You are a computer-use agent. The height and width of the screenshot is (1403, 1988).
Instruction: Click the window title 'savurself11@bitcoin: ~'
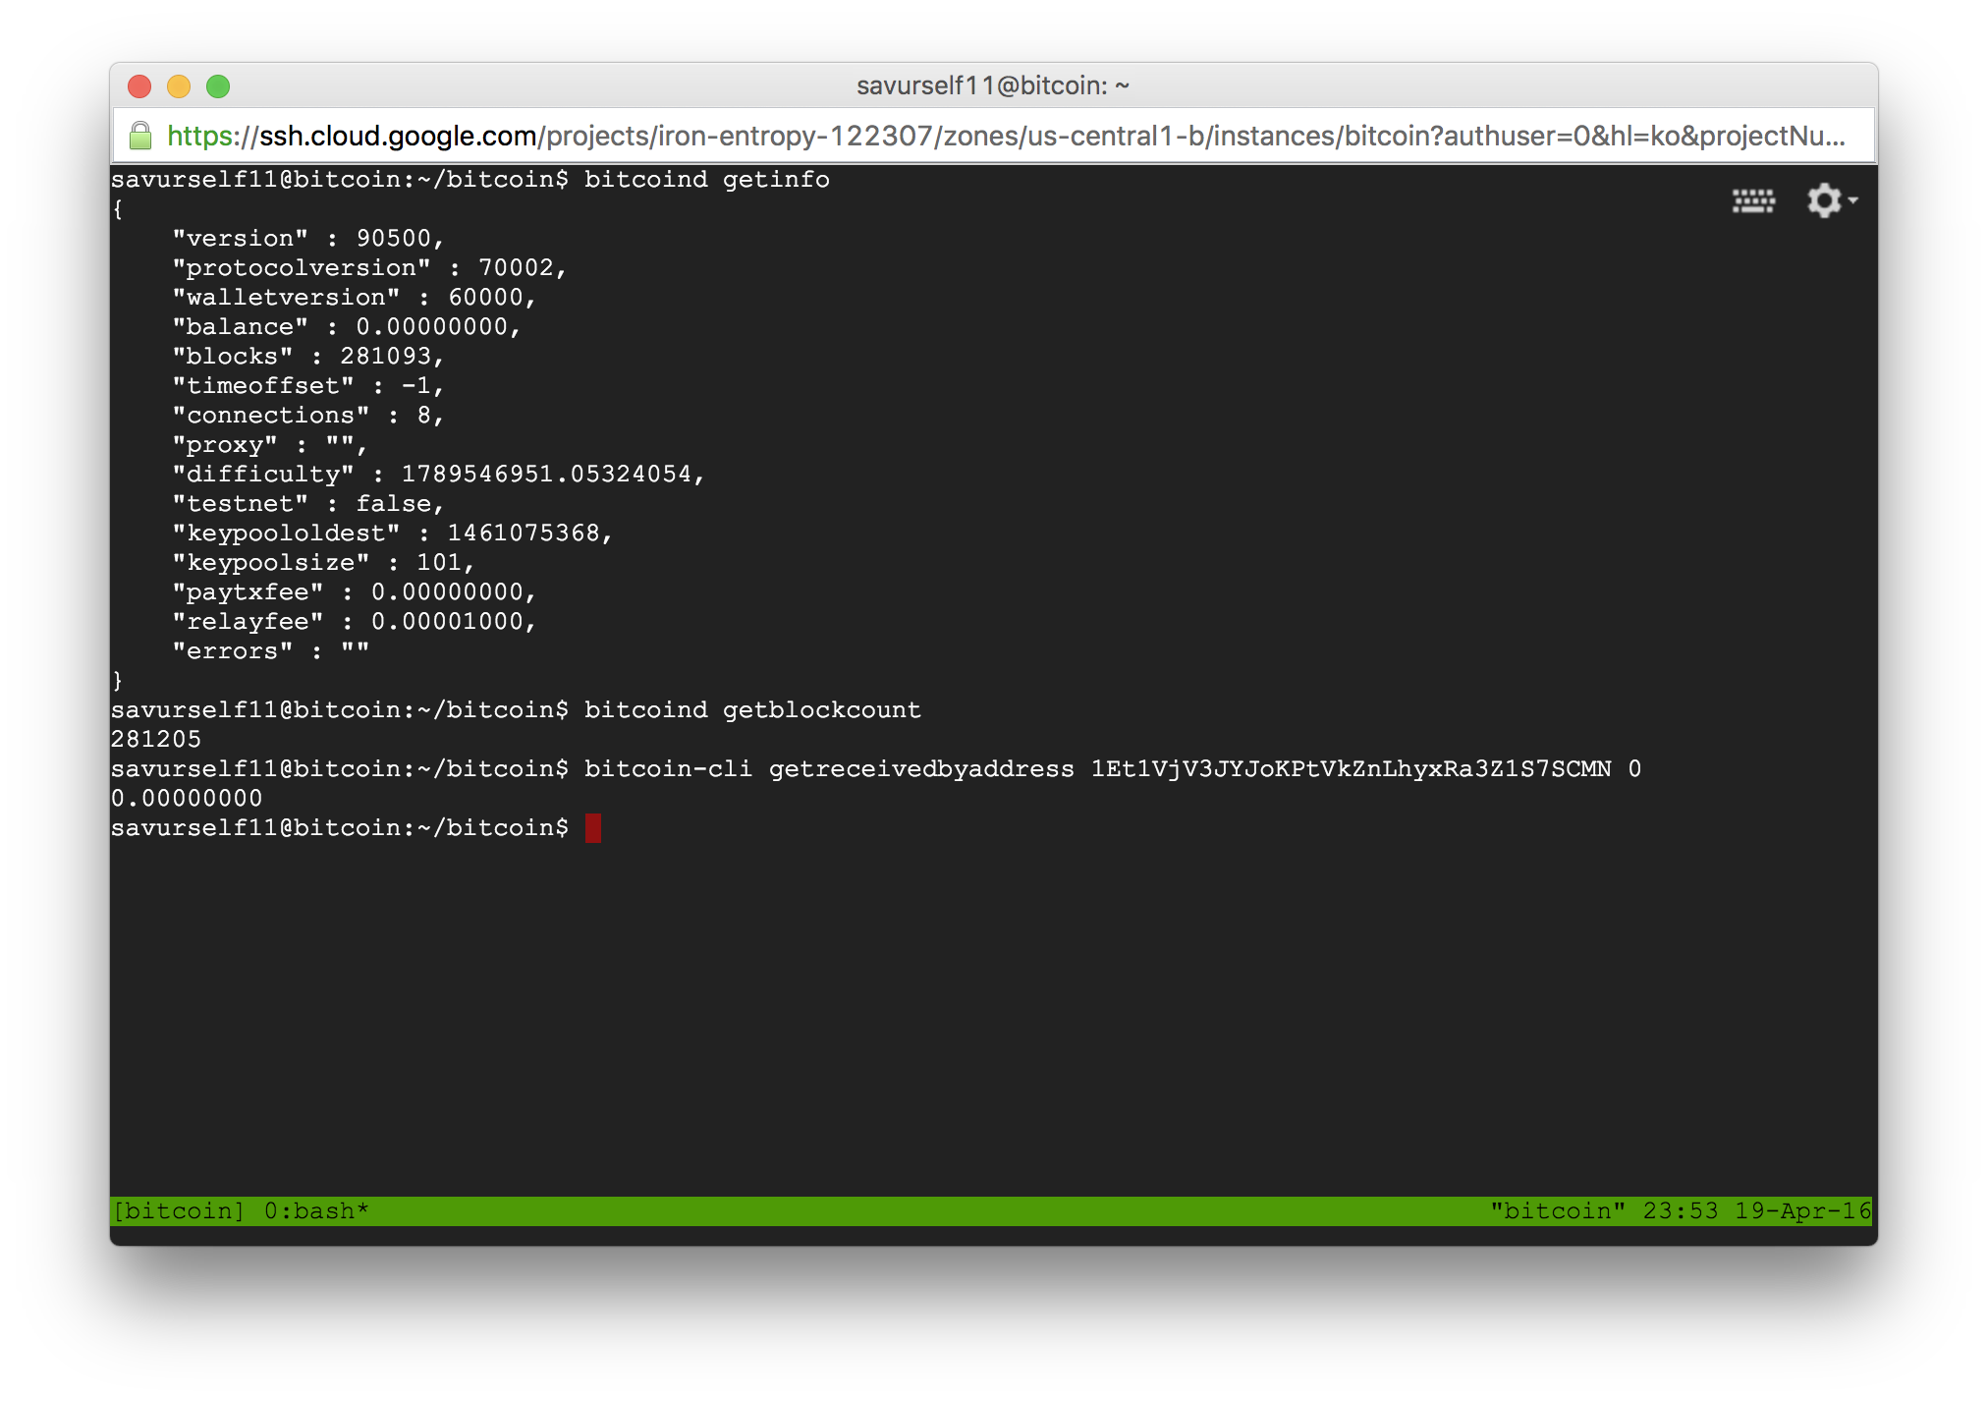(x=993, y=85)
